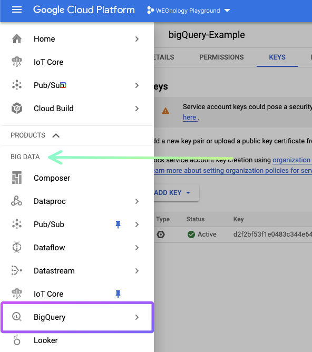Screen dimensions: 312x352
Task: Unpin Pub/Sub using its blue pin
Action: 118,224
